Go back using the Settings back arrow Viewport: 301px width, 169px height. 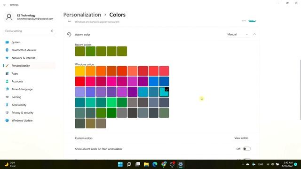(5, 5)
